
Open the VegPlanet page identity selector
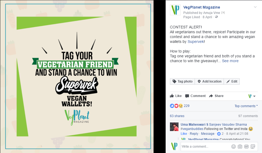click(x=252, y=96)
